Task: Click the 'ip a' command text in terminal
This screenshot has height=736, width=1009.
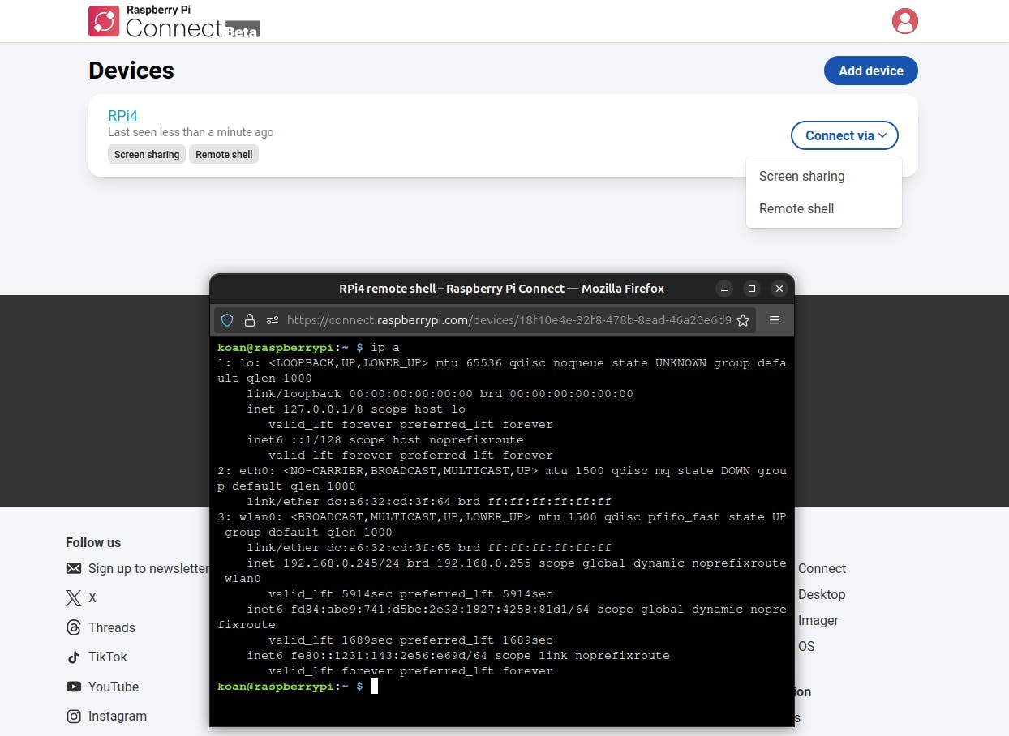Action: tap(385, 347)
